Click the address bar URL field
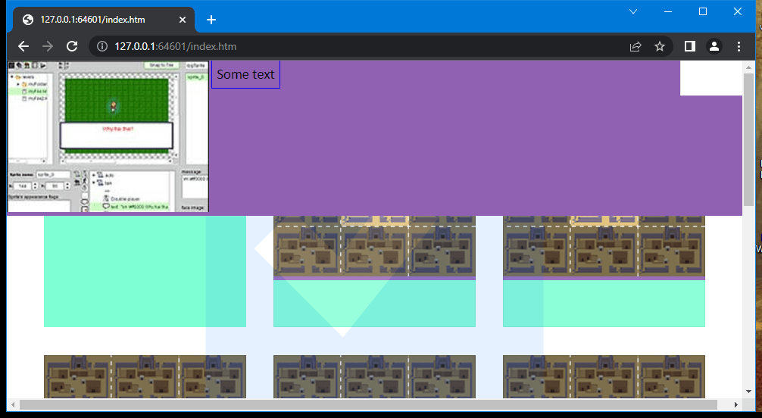Screen dimensions: 762x418 (x=364, y=46)
